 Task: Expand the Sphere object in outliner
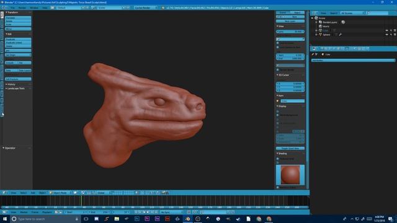click(316, 35)
